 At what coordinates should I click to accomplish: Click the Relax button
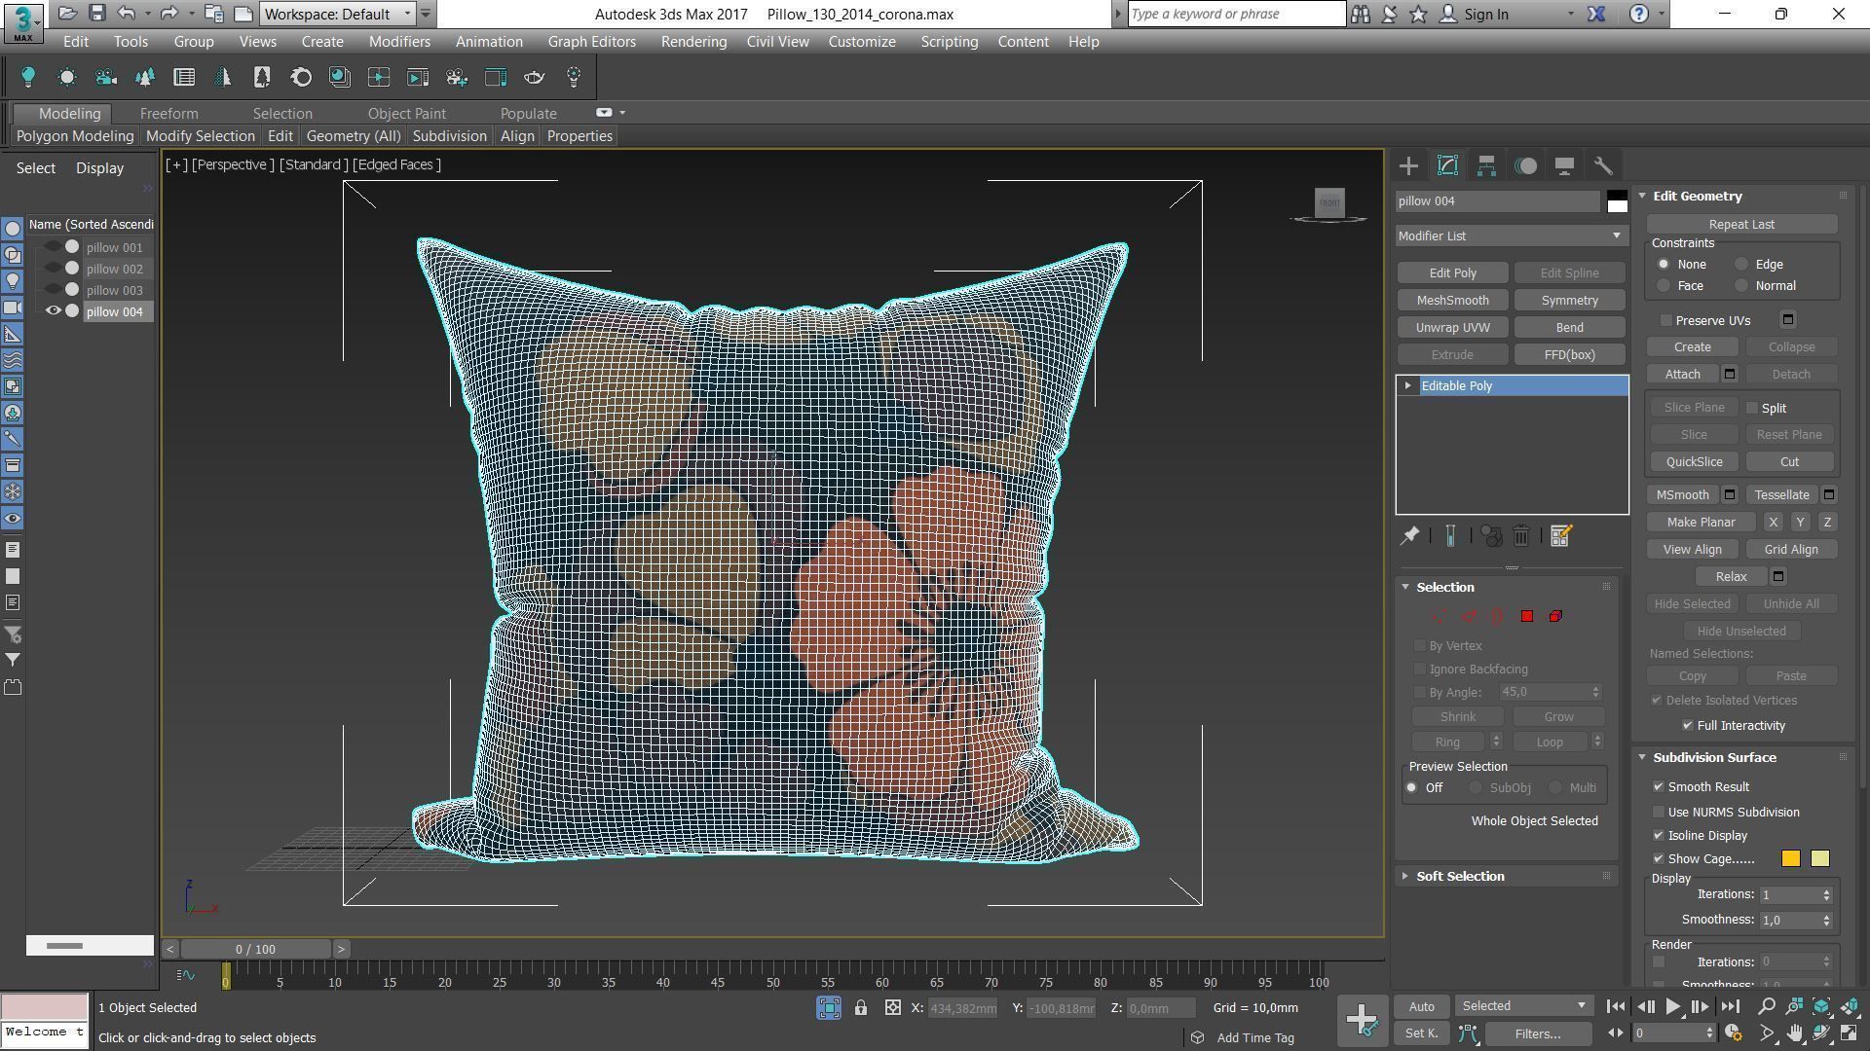tap(1731, 577)
